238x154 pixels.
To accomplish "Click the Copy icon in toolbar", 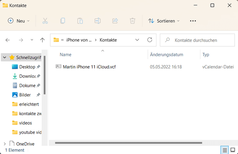I will click(63, 21).
